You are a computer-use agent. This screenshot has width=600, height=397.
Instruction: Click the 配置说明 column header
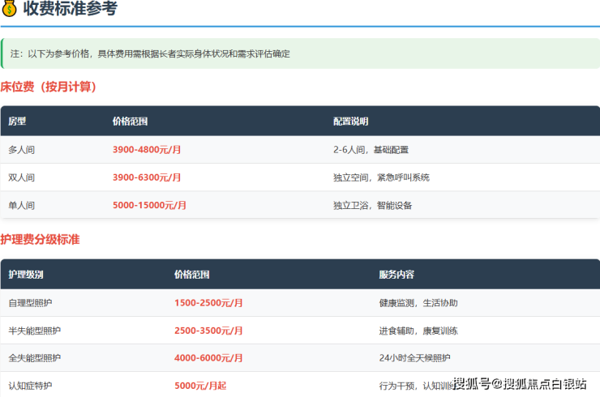tap(351, 122)
